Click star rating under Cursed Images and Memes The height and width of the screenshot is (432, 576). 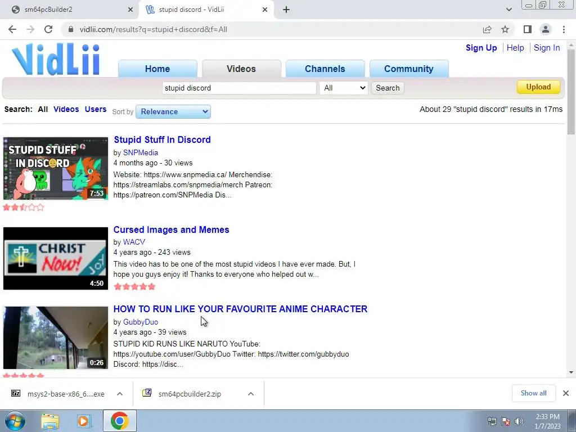135,286
